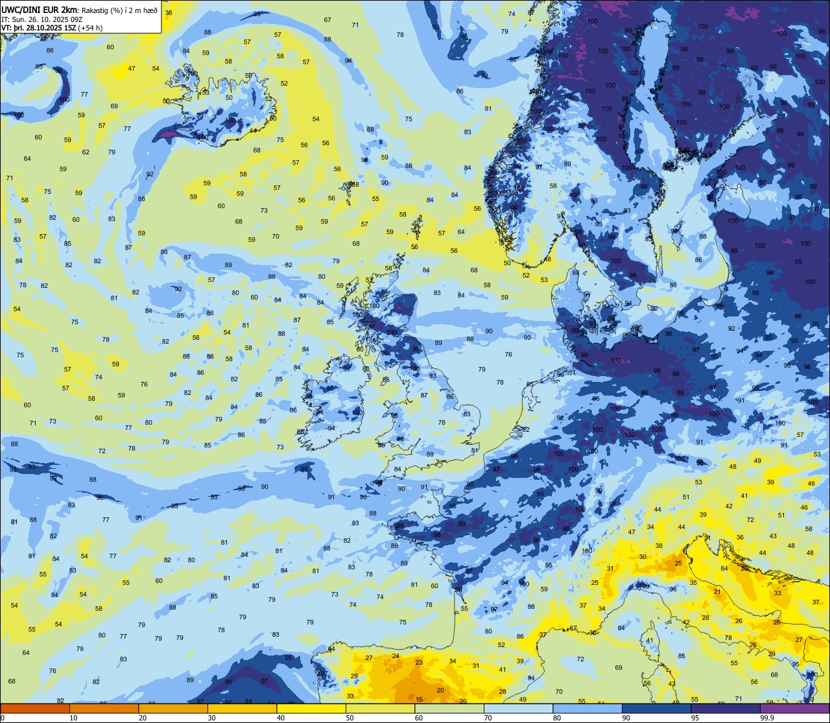Click the 40–50 bright yellow legend swatch
Screen dimensions: 830x723
pos(311,708)
